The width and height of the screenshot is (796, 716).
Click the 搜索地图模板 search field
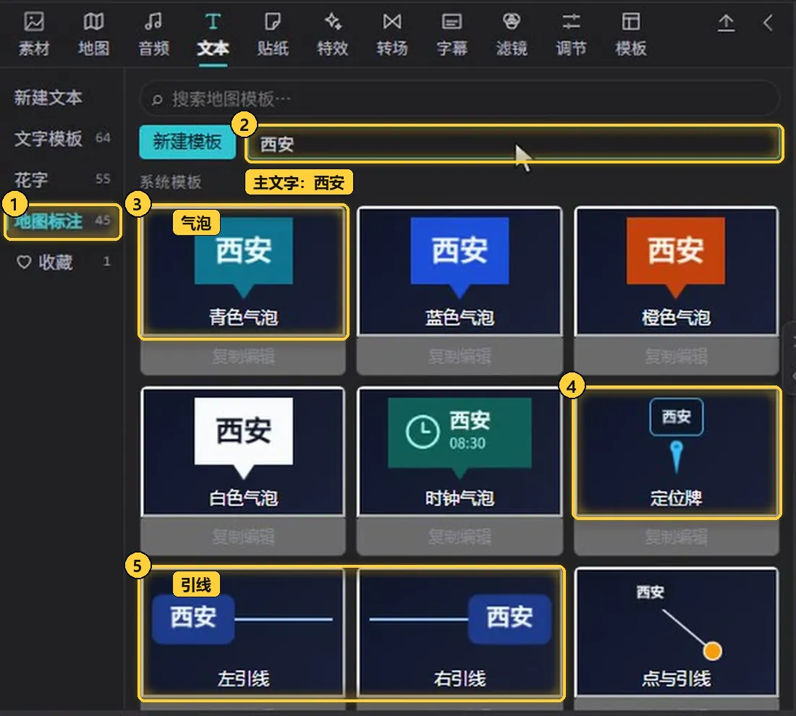459,98
